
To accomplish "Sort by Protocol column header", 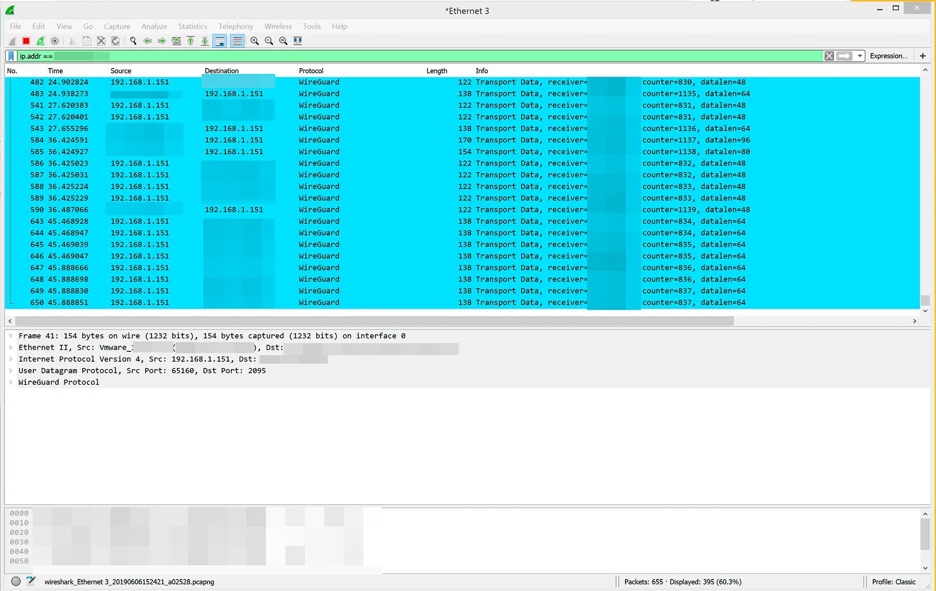I will 360,71.
